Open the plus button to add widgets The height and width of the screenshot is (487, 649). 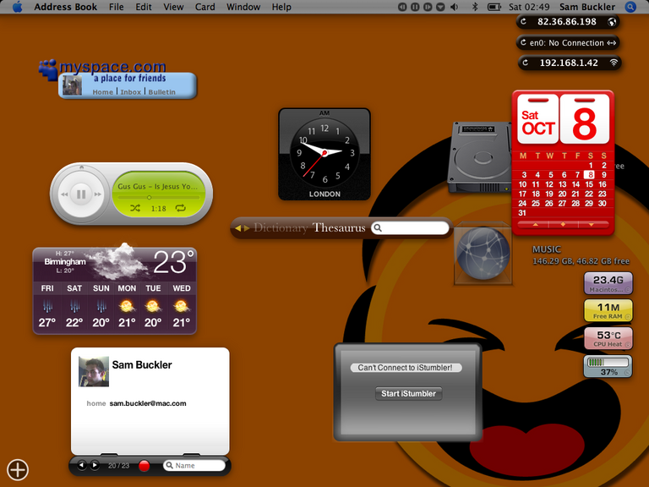pos(18,470)
